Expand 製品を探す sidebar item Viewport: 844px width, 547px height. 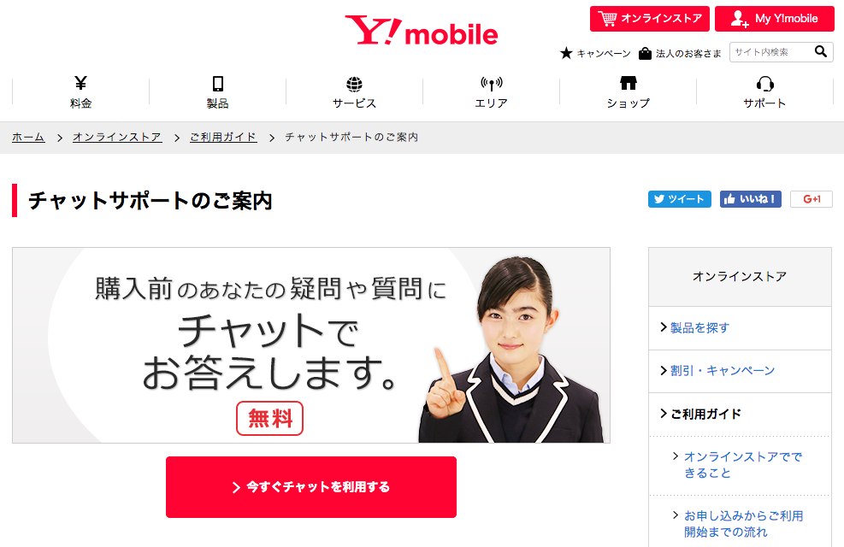pyautogui.click(x=741, y=327)
